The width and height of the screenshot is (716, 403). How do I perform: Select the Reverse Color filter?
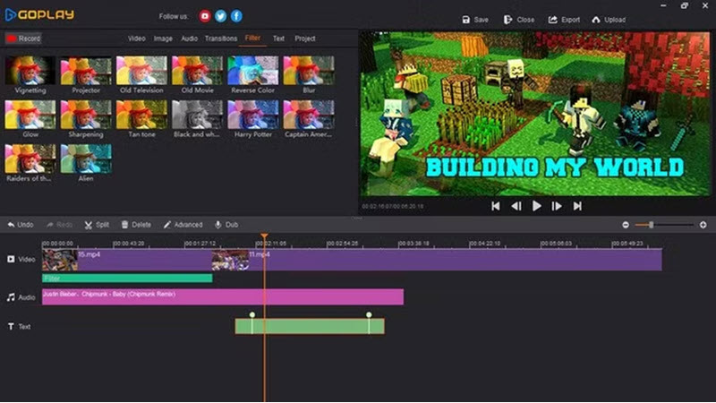pos(253,71)
